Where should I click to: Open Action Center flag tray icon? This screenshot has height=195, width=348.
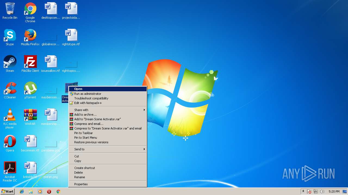pos(309,191)
